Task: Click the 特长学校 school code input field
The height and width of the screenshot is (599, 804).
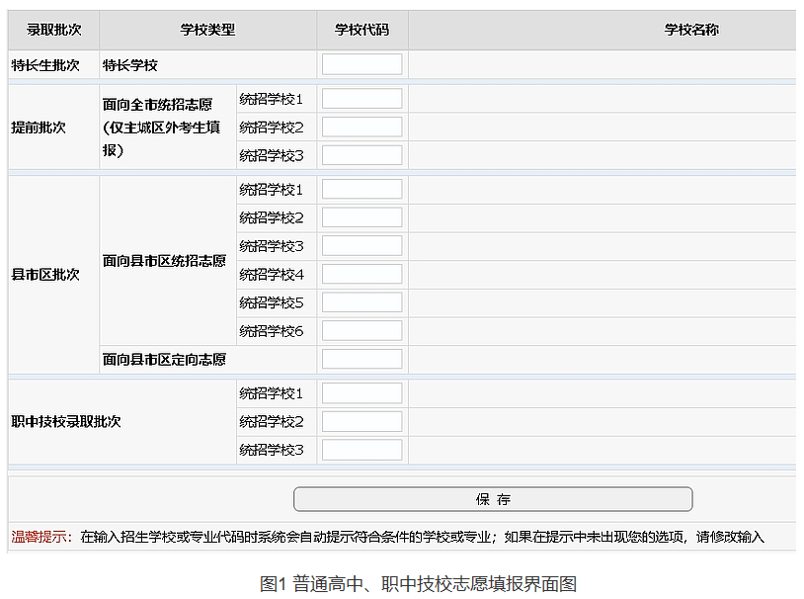Action: click(362, 64)
